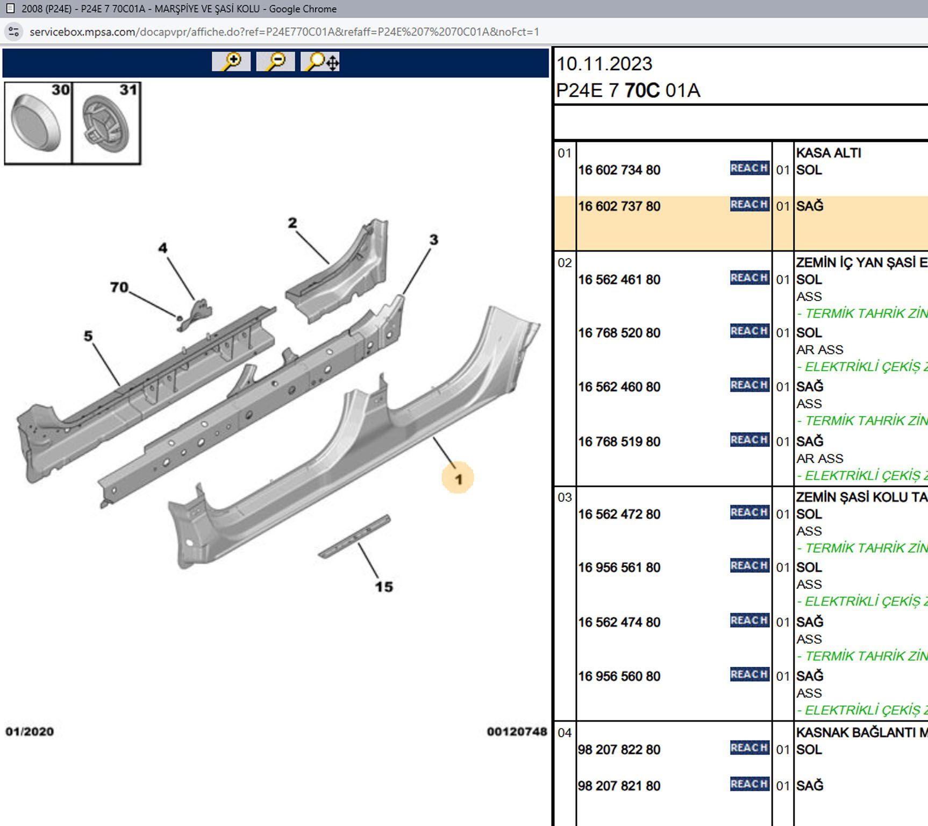Click part number 16 562 474 80

coord(619,622)
